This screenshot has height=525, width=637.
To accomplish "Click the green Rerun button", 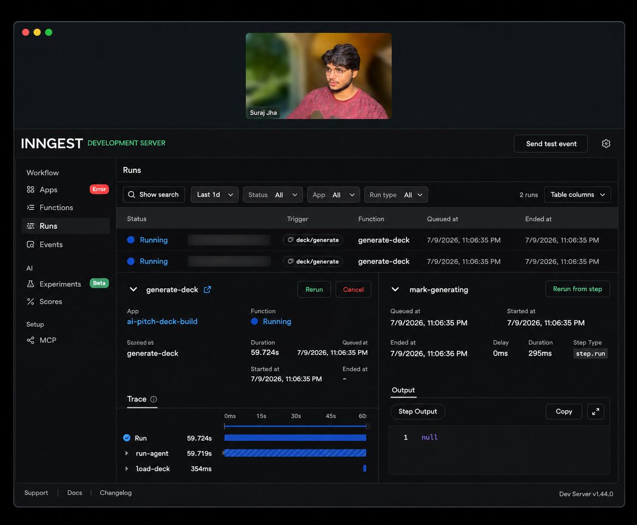I will click(314, 290).
